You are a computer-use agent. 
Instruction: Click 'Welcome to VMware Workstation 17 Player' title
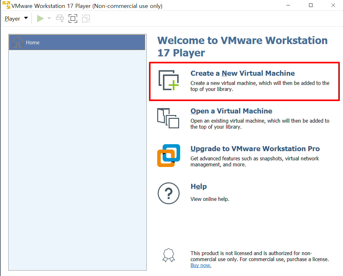pyautogui.click(x=242, y=47)
